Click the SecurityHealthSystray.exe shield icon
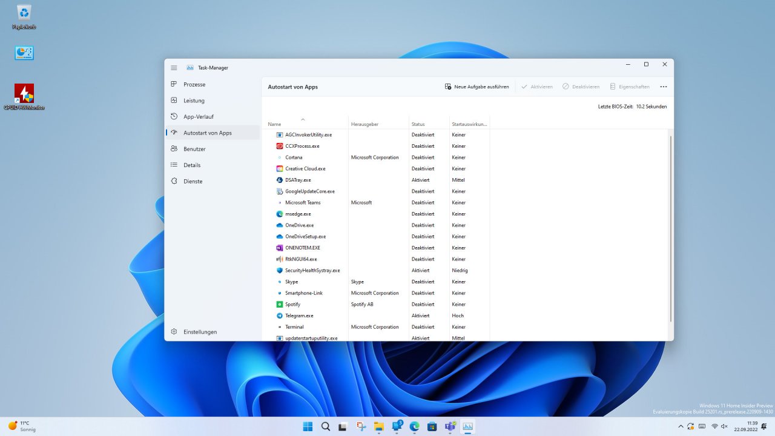Image resolution: width=775 pixels, height=436 pixels. click(x=280, y=270)
